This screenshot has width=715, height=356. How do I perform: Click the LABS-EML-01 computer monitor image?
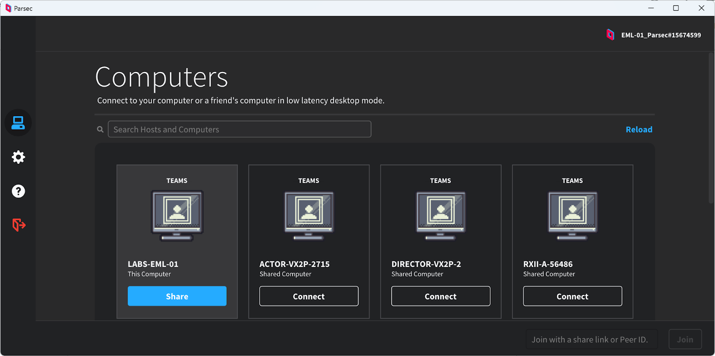(177, 216)
